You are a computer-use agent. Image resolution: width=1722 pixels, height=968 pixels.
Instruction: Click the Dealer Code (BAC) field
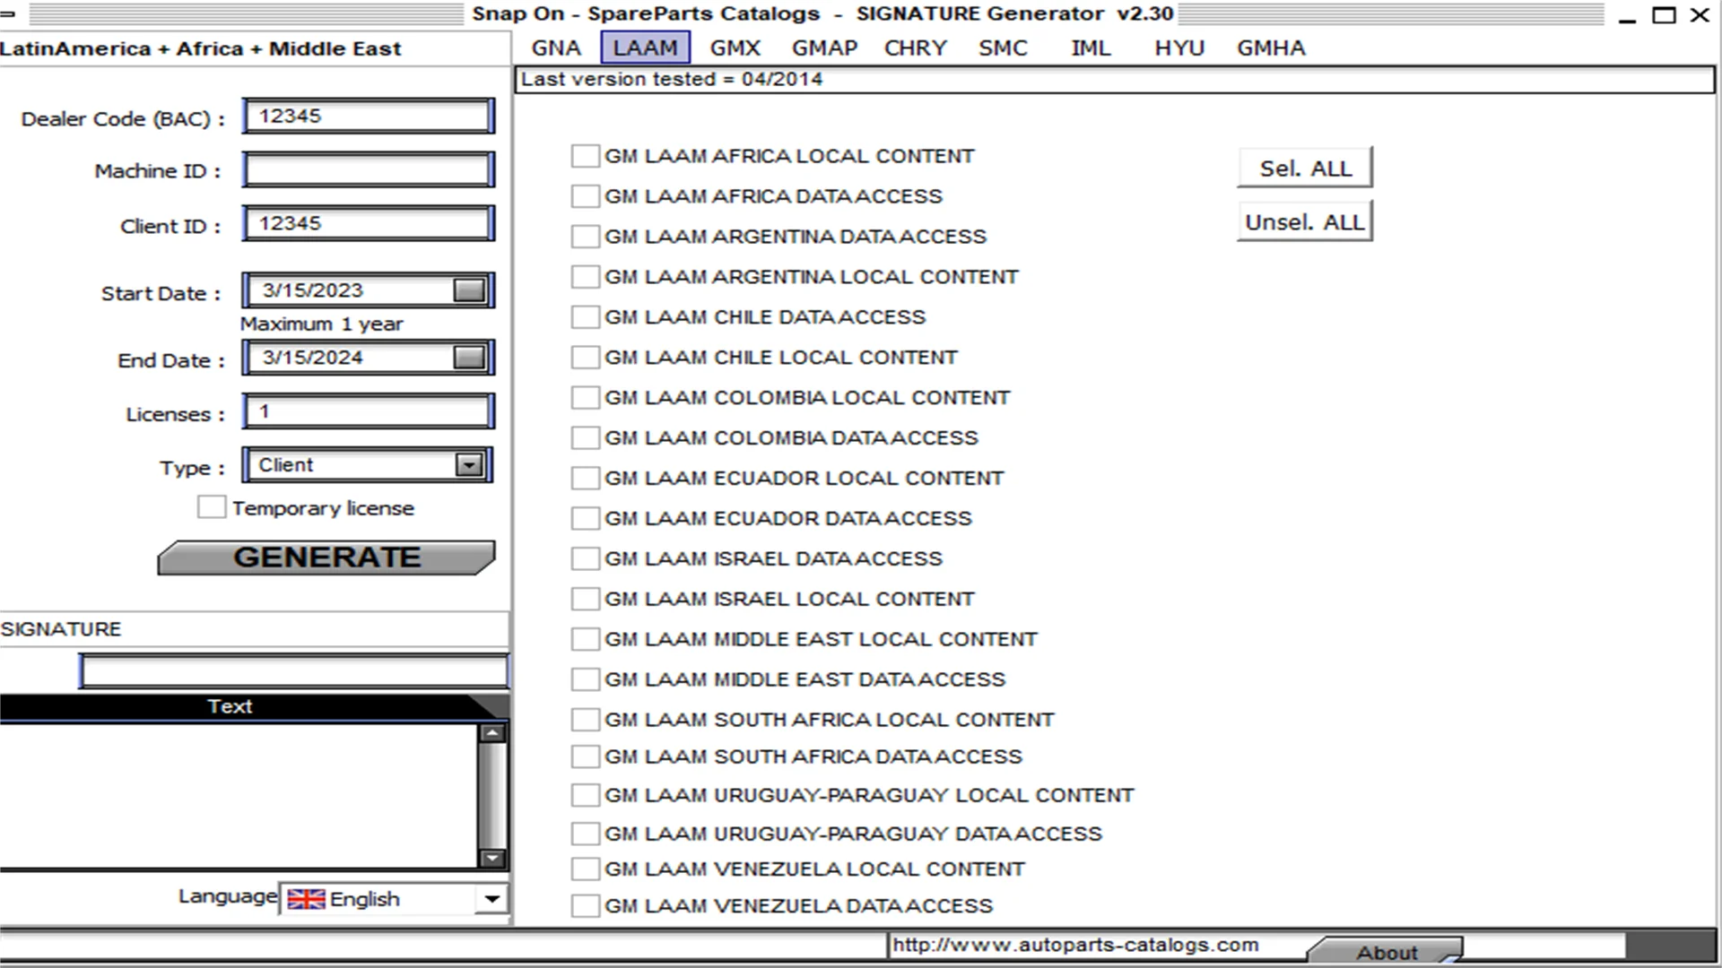pyautogui.click(x=368, y=117)
